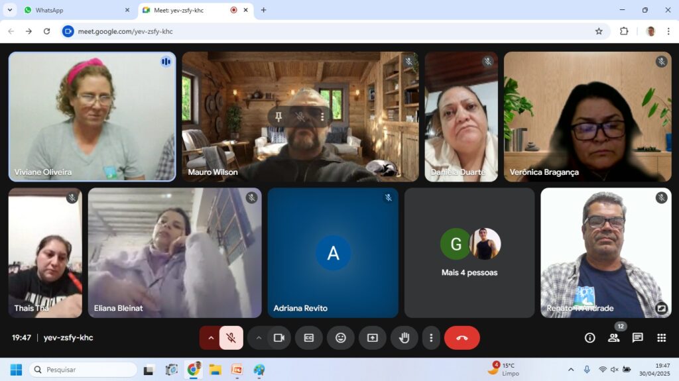Open more options three-dot menu in call bar
The height and width of the screenshot is (381, 679).
pyautogui.click(x=431, y=338)
